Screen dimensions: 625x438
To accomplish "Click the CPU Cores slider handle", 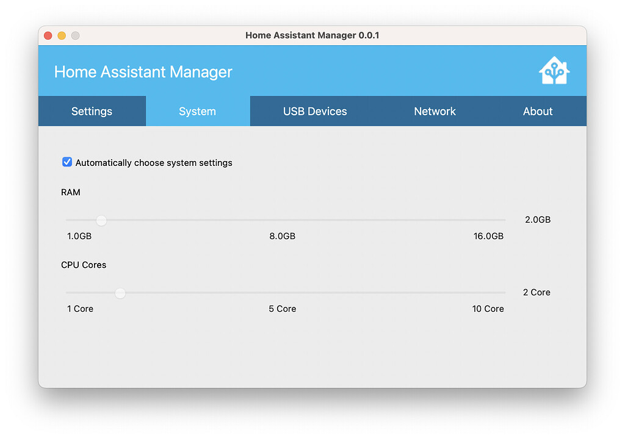I will (x=120, y=293).
